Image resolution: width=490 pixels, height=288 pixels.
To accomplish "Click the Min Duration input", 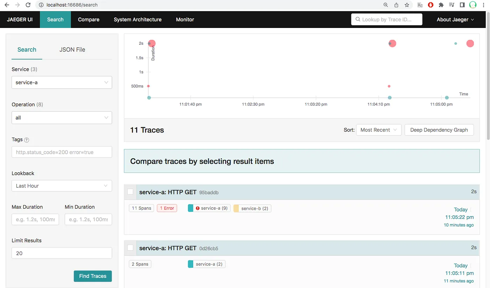I will click(x=89, y=219).
